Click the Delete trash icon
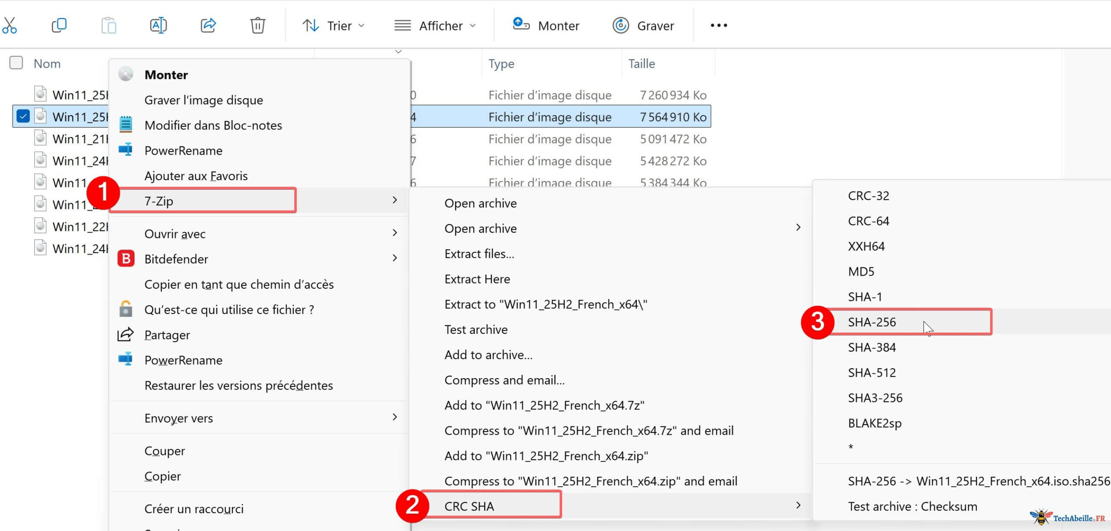 click(257, 25)
